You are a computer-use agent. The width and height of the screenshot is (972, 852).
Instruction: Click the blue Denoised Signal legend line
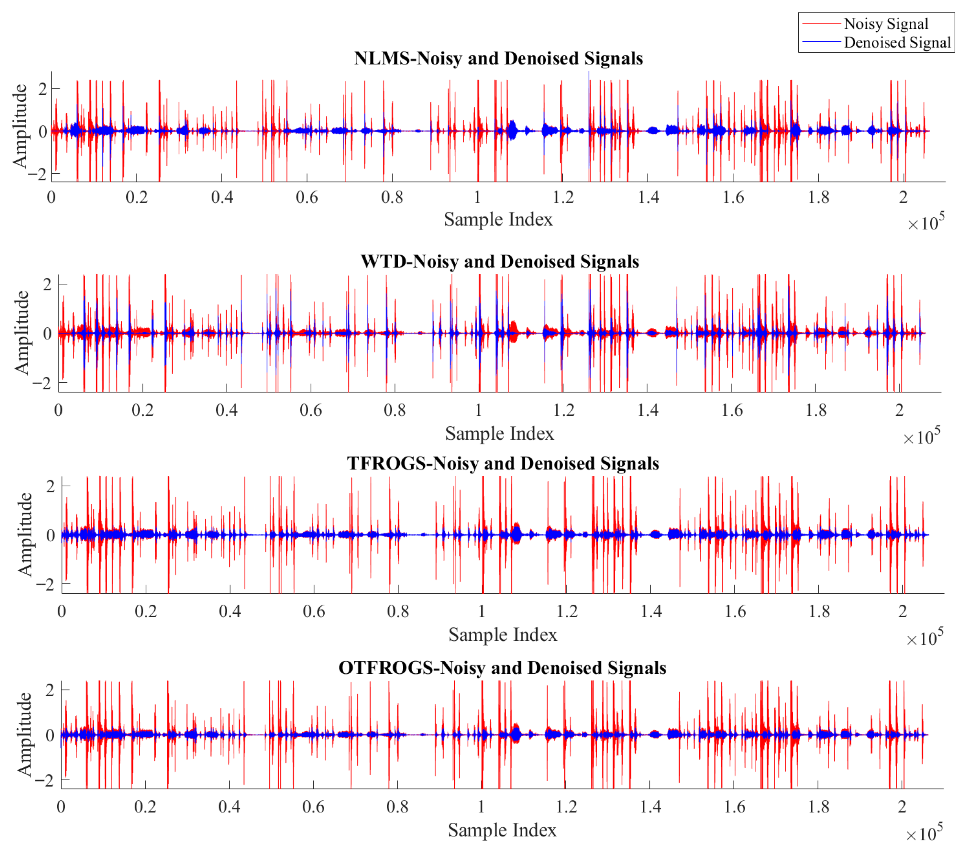click(821, 42)
